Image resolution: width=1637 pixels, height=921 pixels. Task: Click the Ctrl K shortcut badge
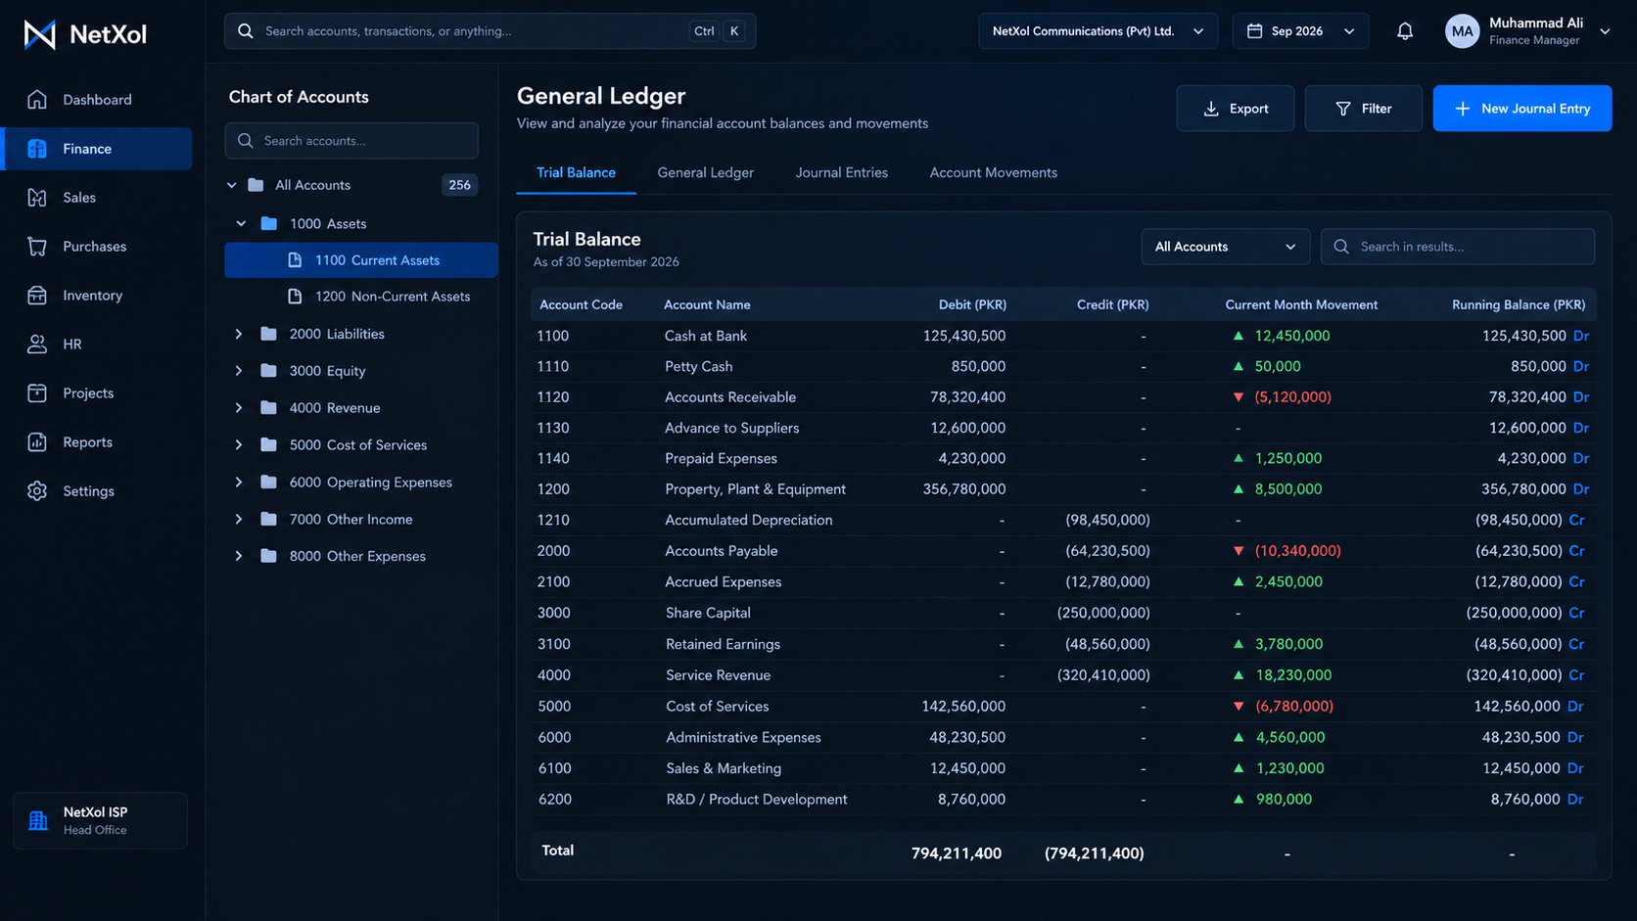[718, 31]
